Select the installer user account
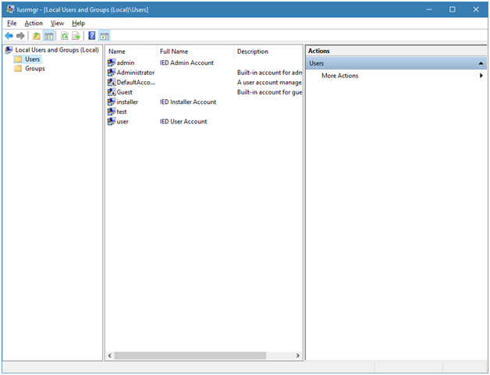 pyautogui.click(x=127, y=102)
